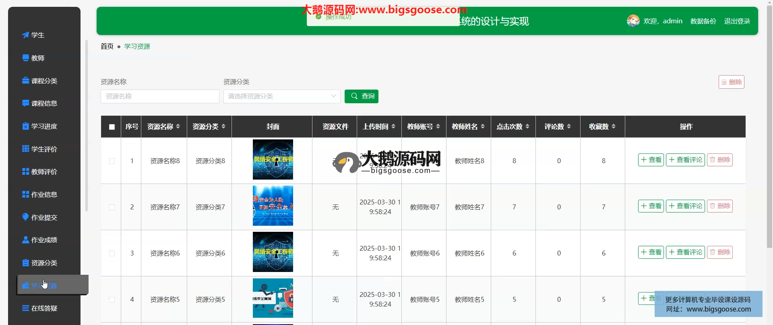Click the paper plane icon beside 学生
The width and height of the screenshot is (773, 325).
point(25,35)
